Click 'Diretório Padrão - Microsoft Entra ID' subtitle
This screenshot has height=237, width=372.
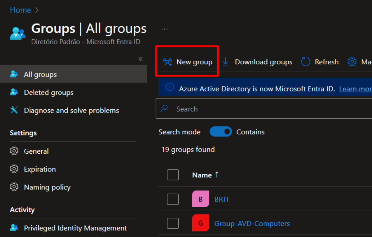[86, 42]
